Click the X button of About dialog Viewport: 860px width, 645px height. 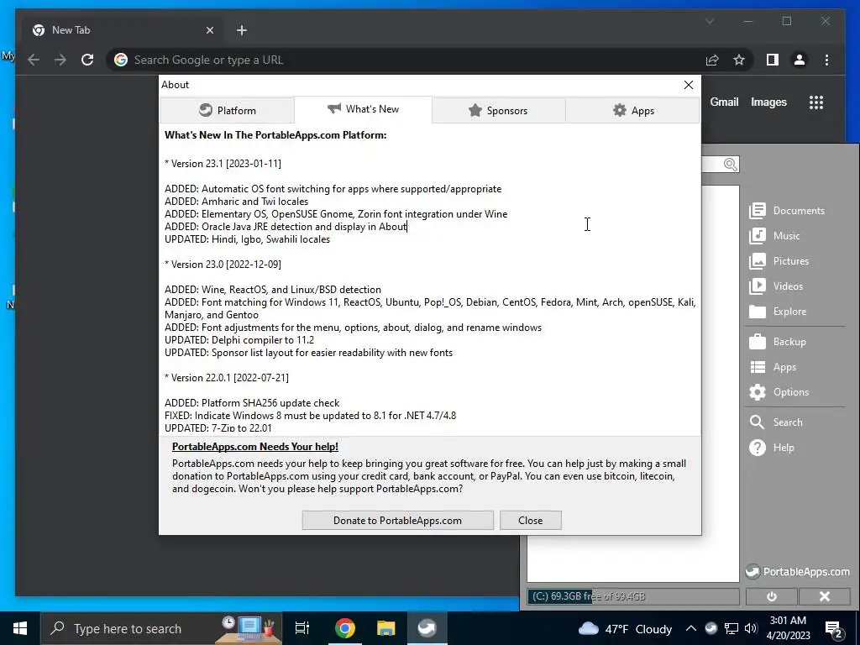(689, 85)
